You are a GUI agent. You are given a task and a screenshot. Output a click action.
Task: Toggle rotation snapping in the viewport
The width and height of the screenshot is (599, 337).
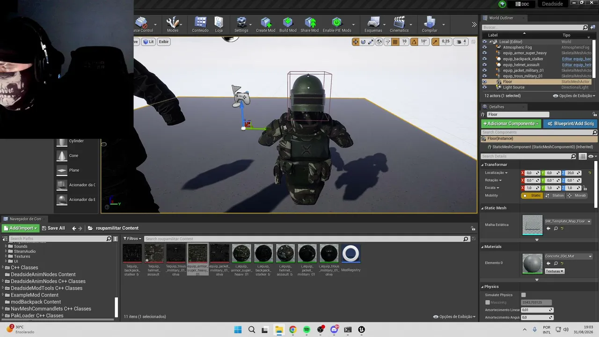click(x=414, y=42)
